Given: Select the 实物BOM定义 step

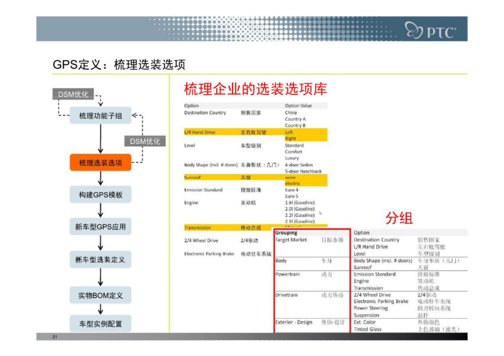Looking at the screenshot, I should click(100, 295).
